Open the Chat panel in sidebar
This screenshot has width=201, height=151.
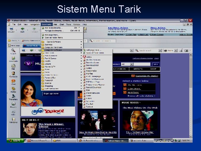pos(13,82)
